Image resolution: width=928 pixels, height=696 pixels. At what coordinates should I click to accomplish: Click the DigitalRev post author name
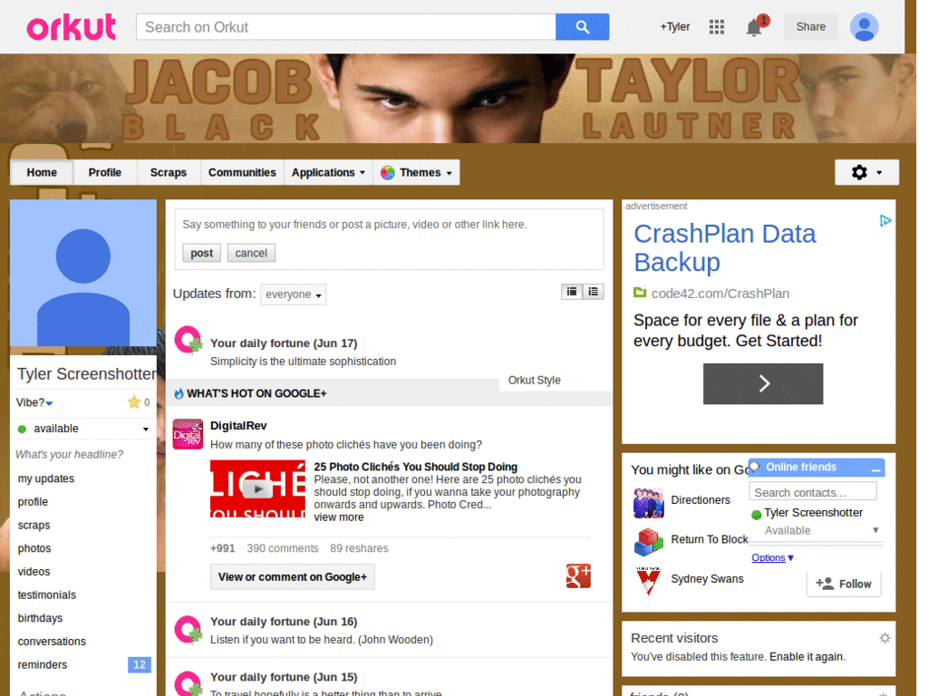[x=238, y=426]
